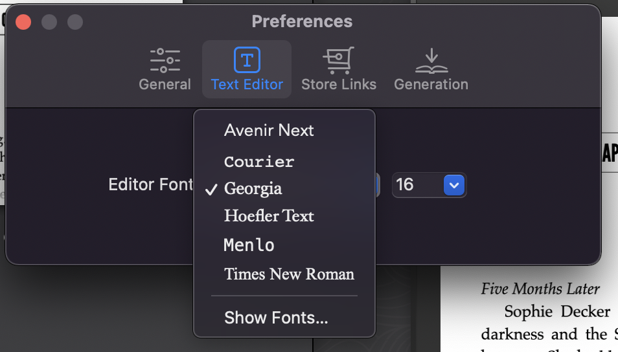Click the Editor Font label

151,185
